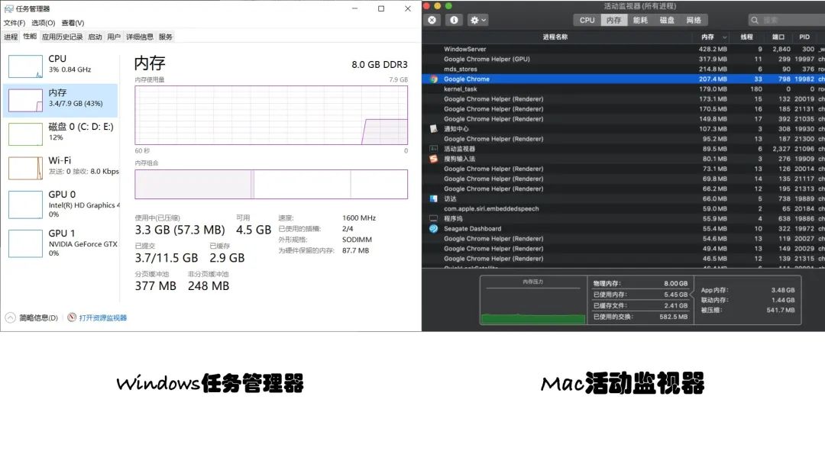This screenshot has width=825, height=464.
Task: Select Google Chrome Helper (GPU) row
Action: coord(623,59)
